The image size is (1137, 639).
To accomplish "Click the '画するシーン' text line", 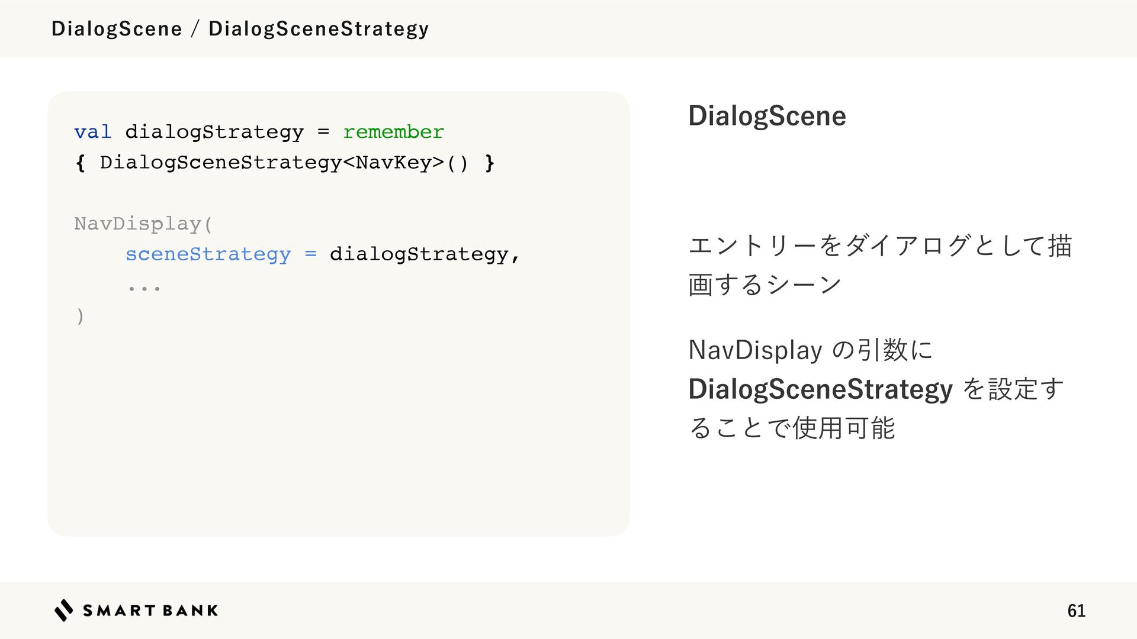I will point(765,285).
